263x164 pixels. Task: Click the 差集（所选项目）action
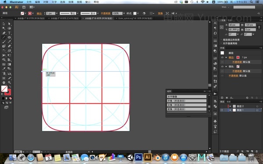pos(187,109)
